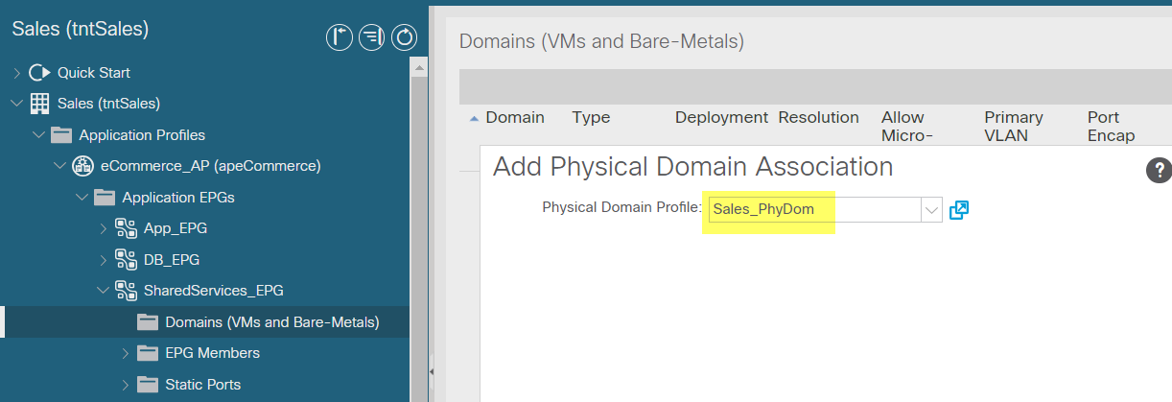Expand the EPG Members node
The height and width of the screenshot is (402, 1172).
(x=125, y=353)
